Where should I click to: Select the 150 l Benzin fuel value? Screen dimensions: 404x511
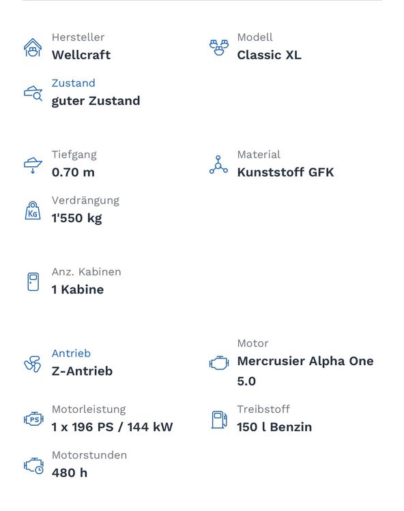coord(274,427)
